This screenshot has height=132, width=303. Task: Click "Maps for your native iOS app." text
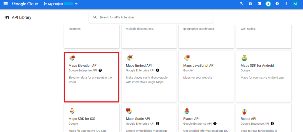[x=88, y=131]
